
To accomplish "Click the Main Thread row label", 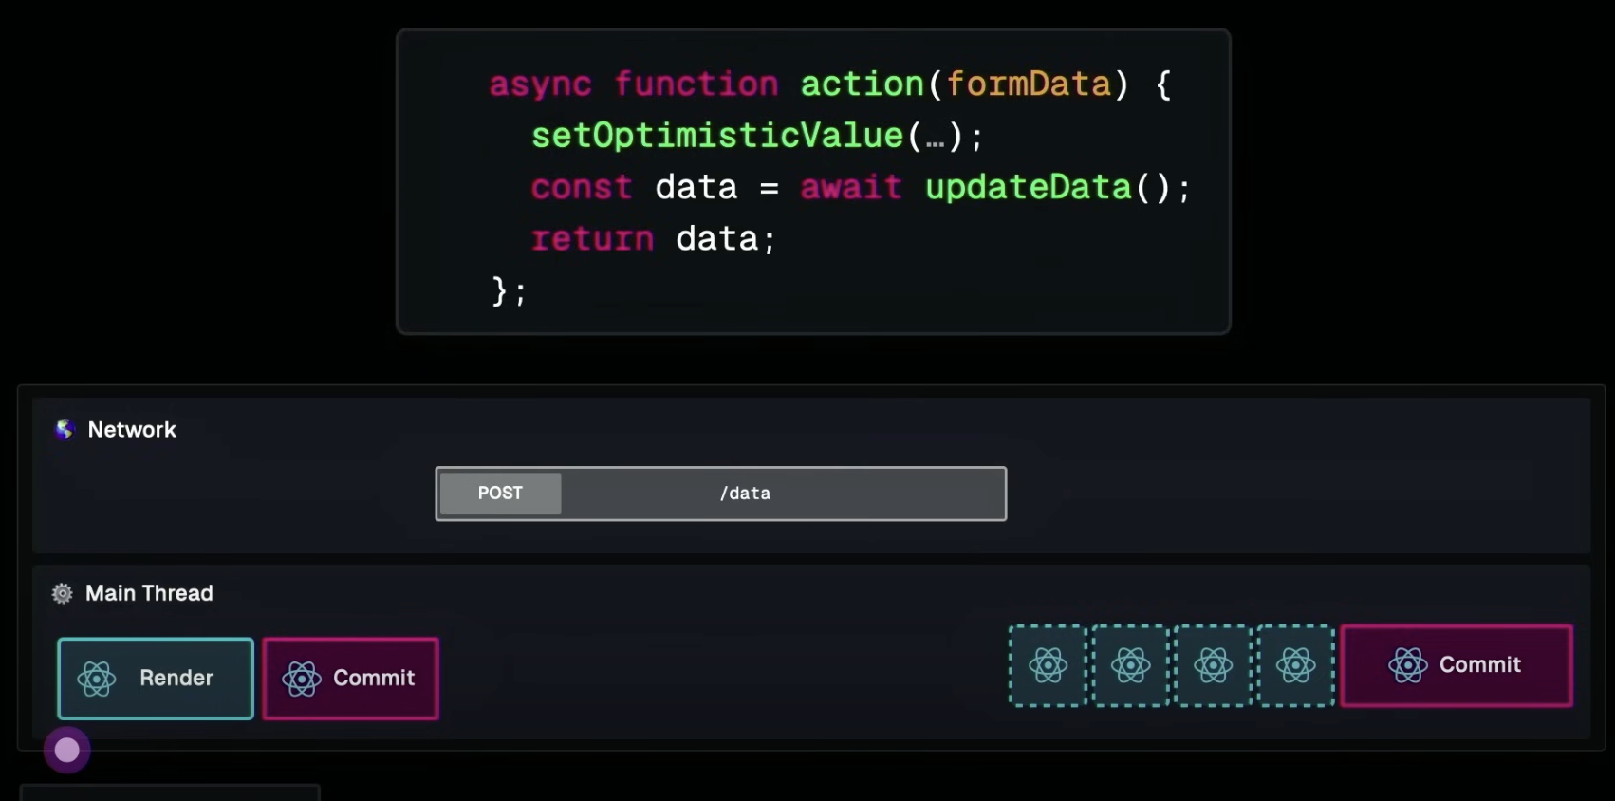I will click(149, 593).
